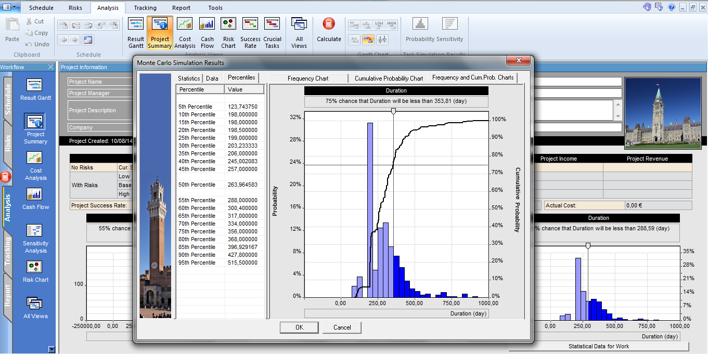Open All Views from ribbon
This screenshot has height=354, width=708.
pyautogui.click(x=299, y=33)
